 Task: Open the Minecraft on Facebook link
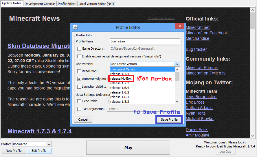tap(207, 33)
